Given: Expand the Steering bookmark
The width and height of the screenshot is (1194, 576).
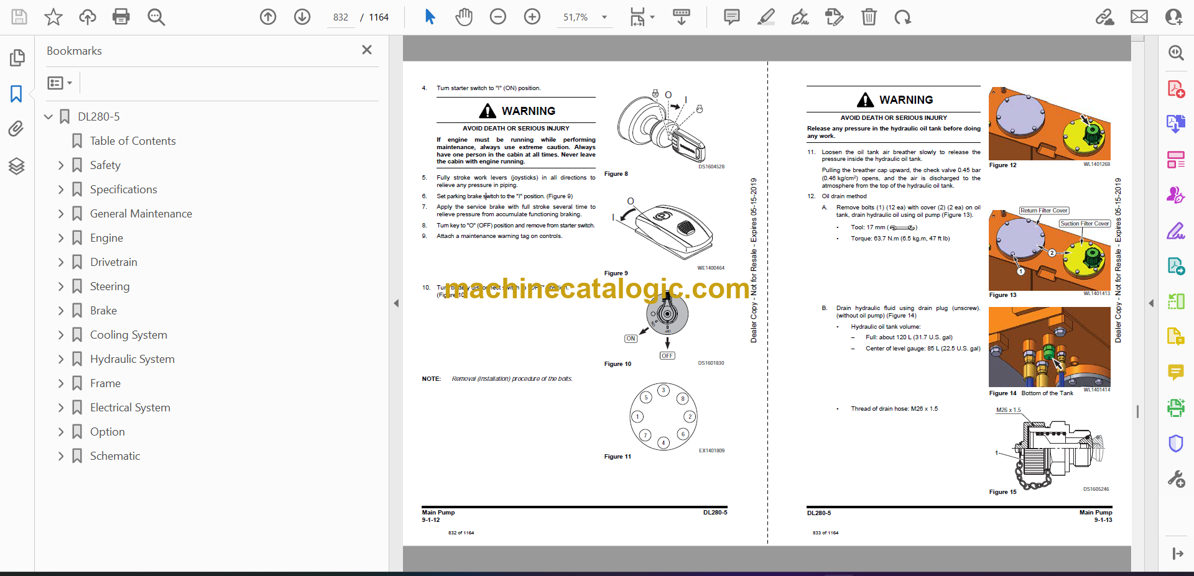Looking at the screenshot, I should [x=61, y=286].
